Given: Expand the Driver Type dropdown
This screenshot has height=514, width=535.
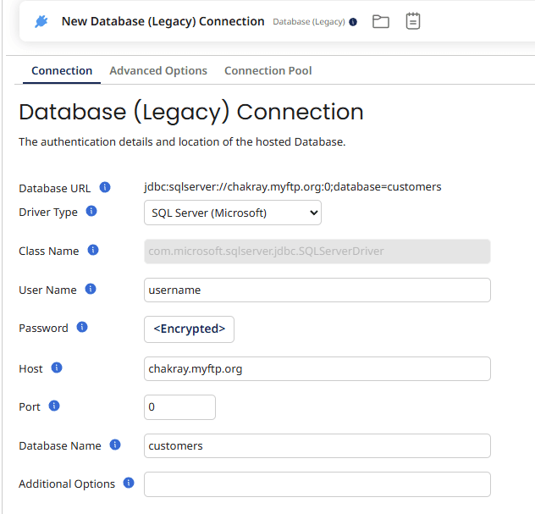Looking at the screenshot, I should point(232,213).
